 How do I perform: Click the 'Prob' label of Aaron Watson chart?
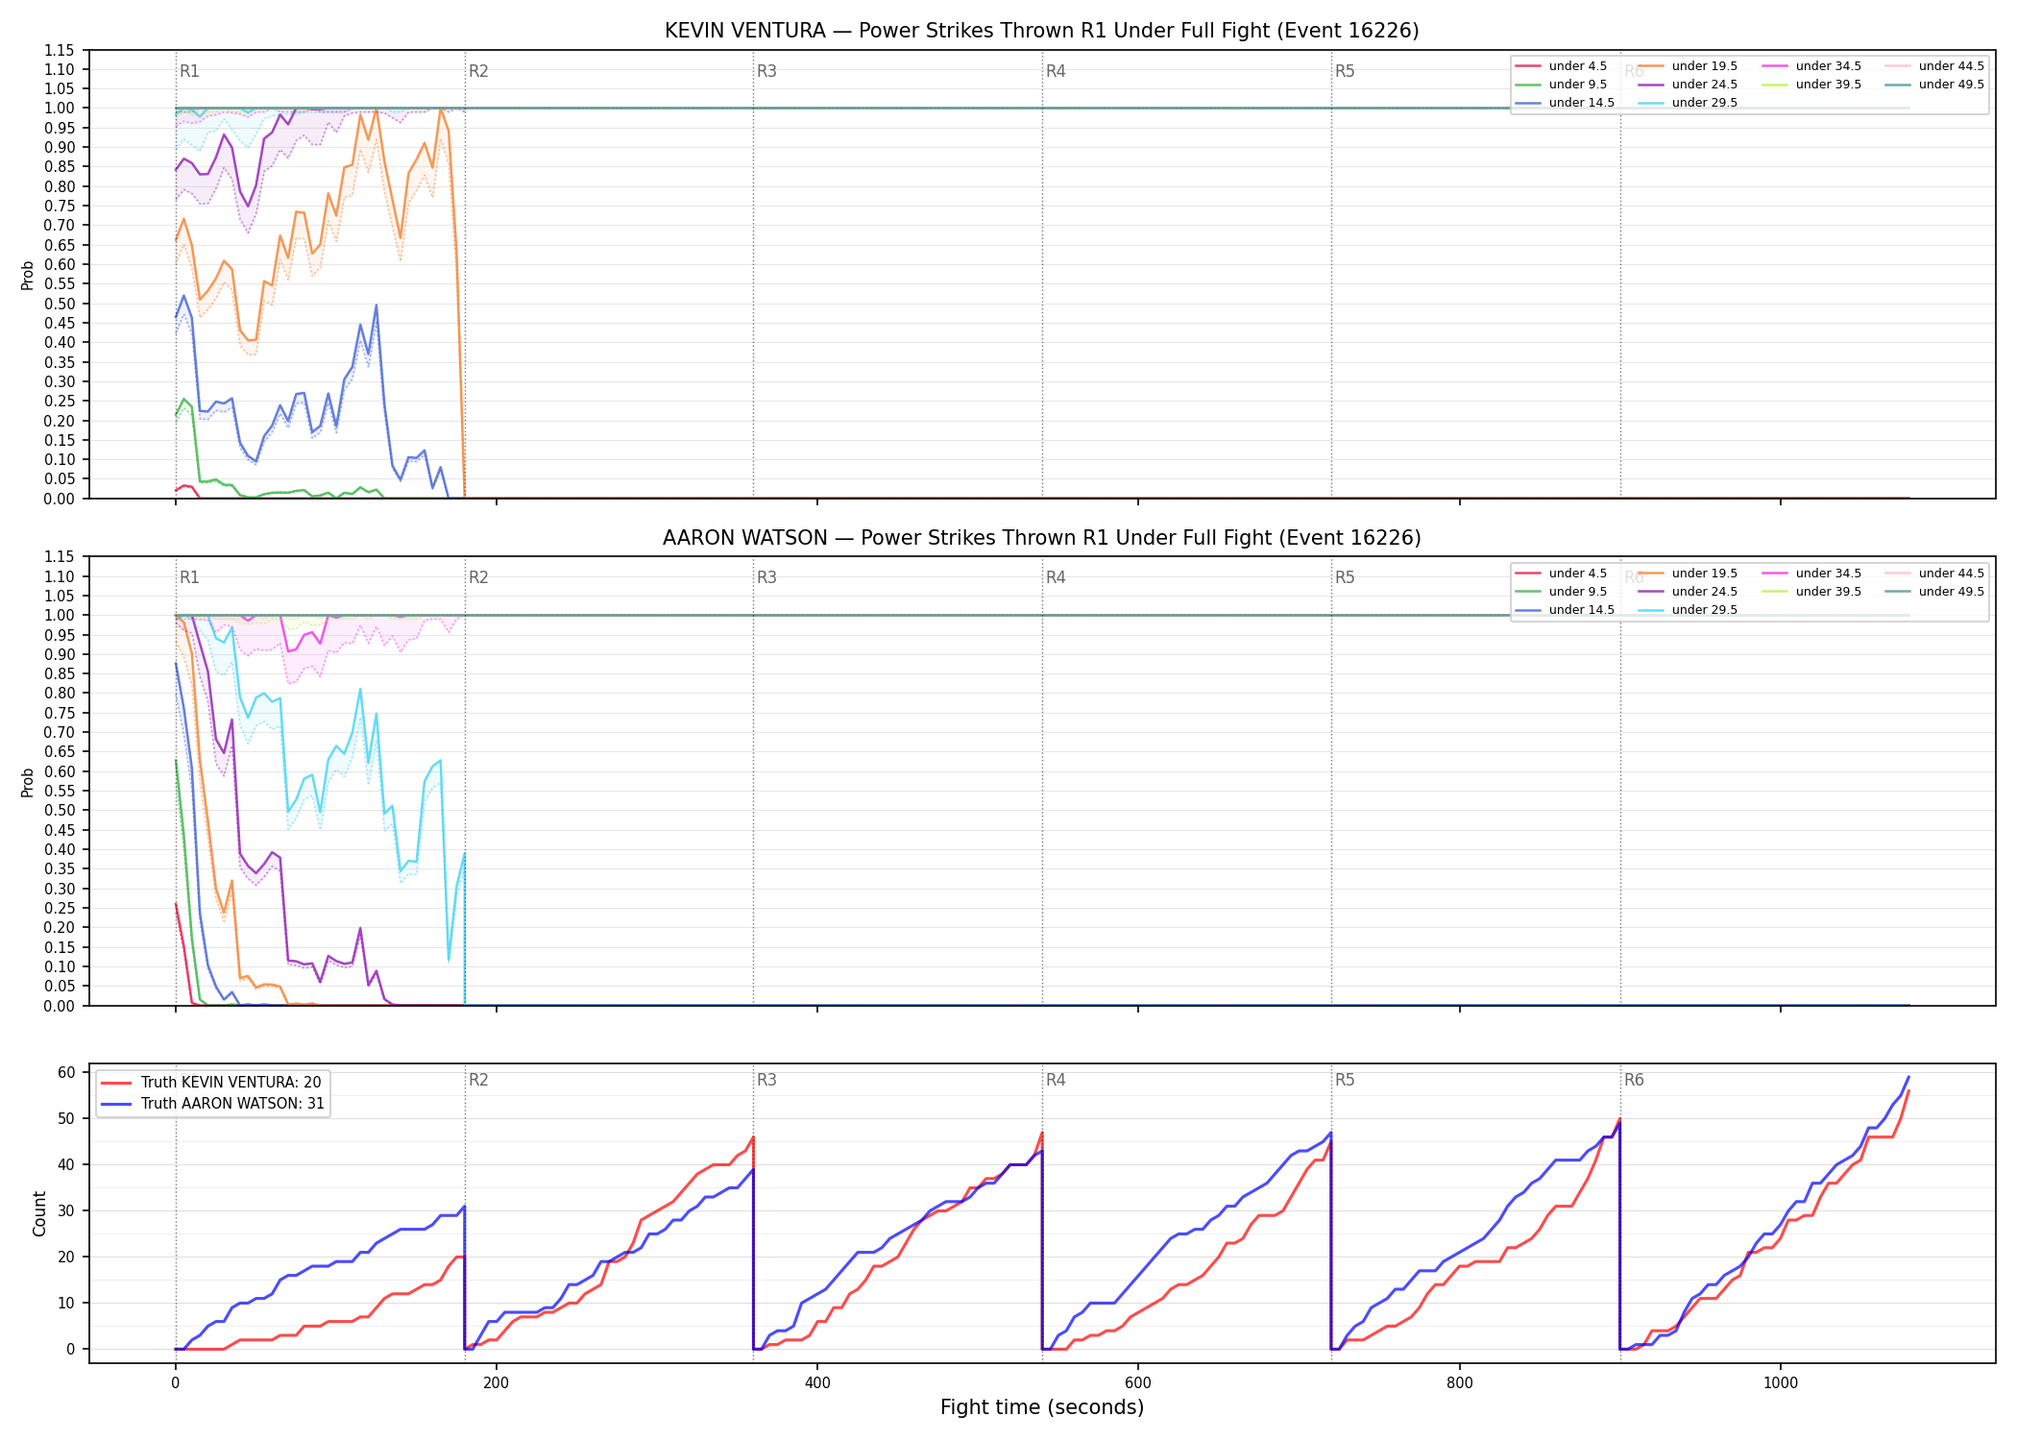point(28,782)
